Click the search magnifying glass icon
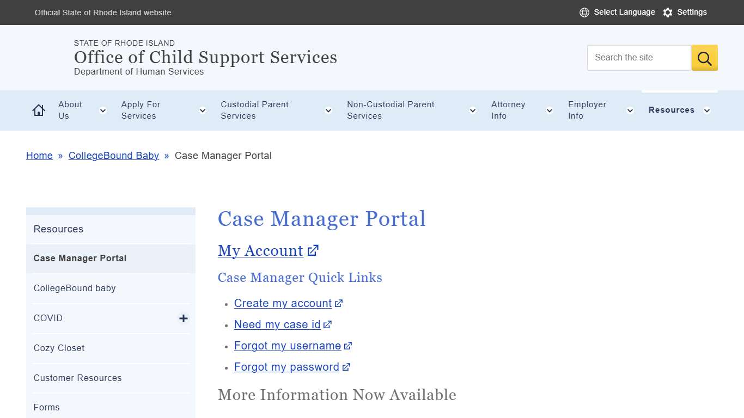744x418 pixels. 704,57
